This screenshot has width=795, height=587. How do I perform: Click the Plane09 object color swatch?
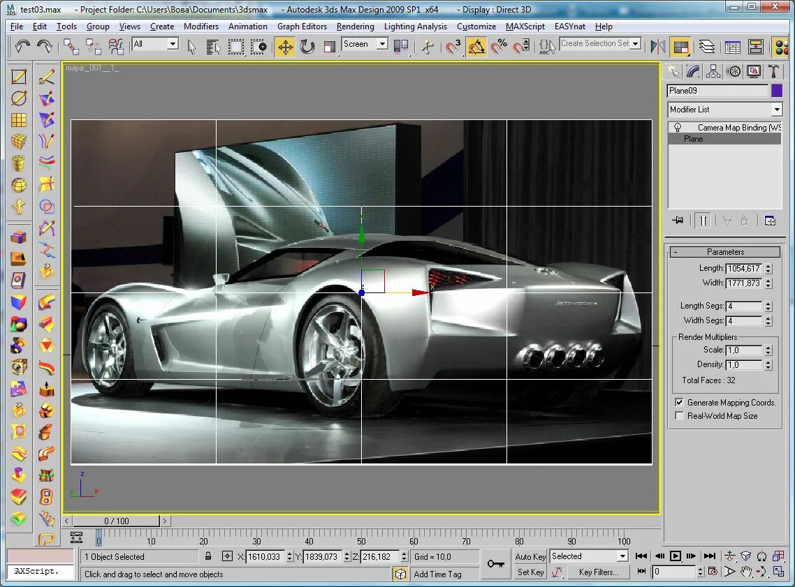pyautogui.click(x=777, y=91)
